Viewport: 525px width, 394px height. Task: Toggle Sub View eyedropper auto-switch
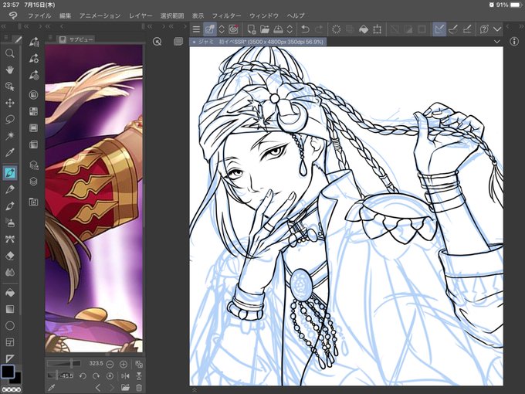click(x=51, y=388)
